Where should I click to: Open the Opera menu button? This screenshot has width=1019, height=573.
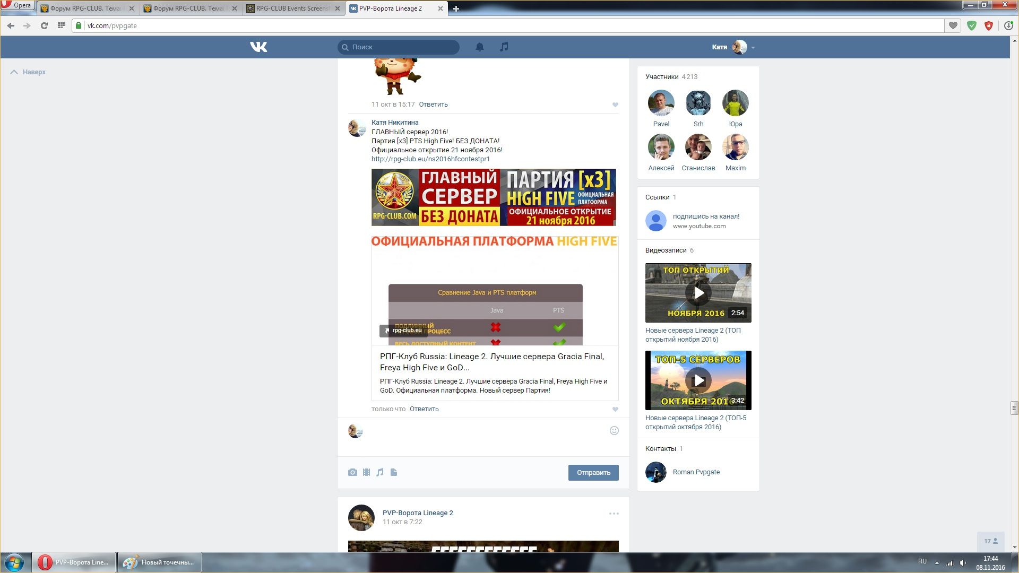[17, 5]
